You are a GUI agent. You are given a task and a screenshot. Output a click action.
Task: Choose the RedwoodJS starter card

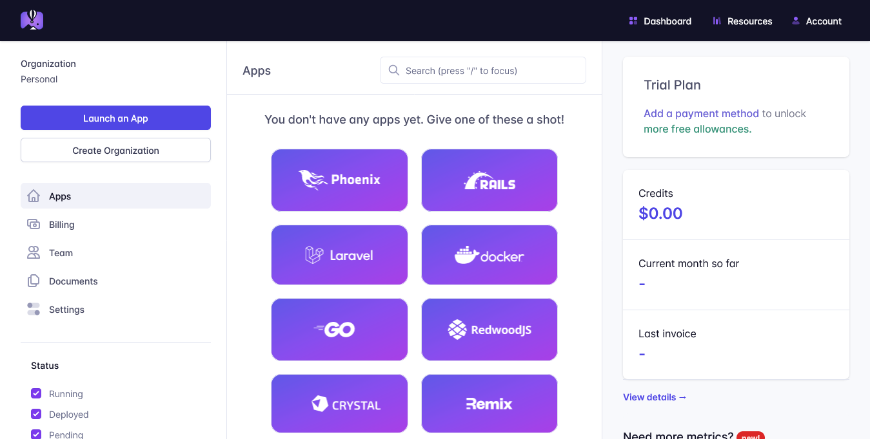(489, 330)
